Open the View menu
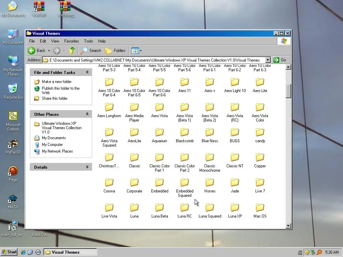This screenshot has width=343, height=257. click(x=55, y=41)
